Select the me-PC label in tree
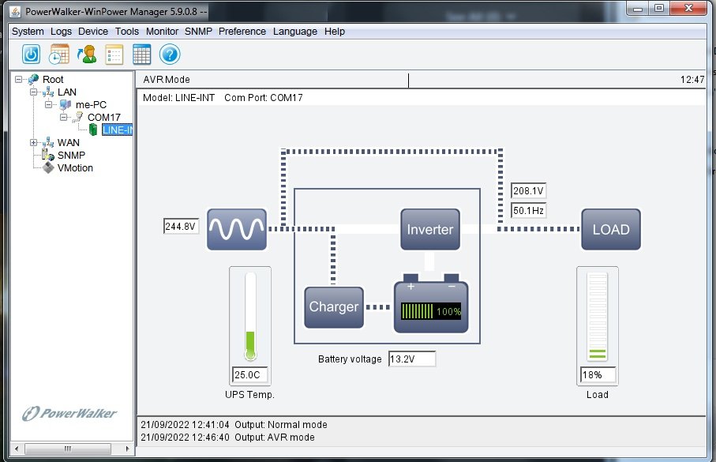Image resolution: width=716 pixels, height=462 pixels. click(91, 105)
